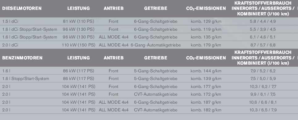Select the 2.0 l dCi diesel row

[x=149, y=45]
